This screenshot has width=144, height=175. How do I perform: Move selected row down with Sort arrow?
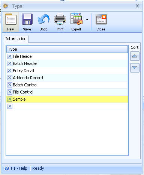click(x=135, y=68)
